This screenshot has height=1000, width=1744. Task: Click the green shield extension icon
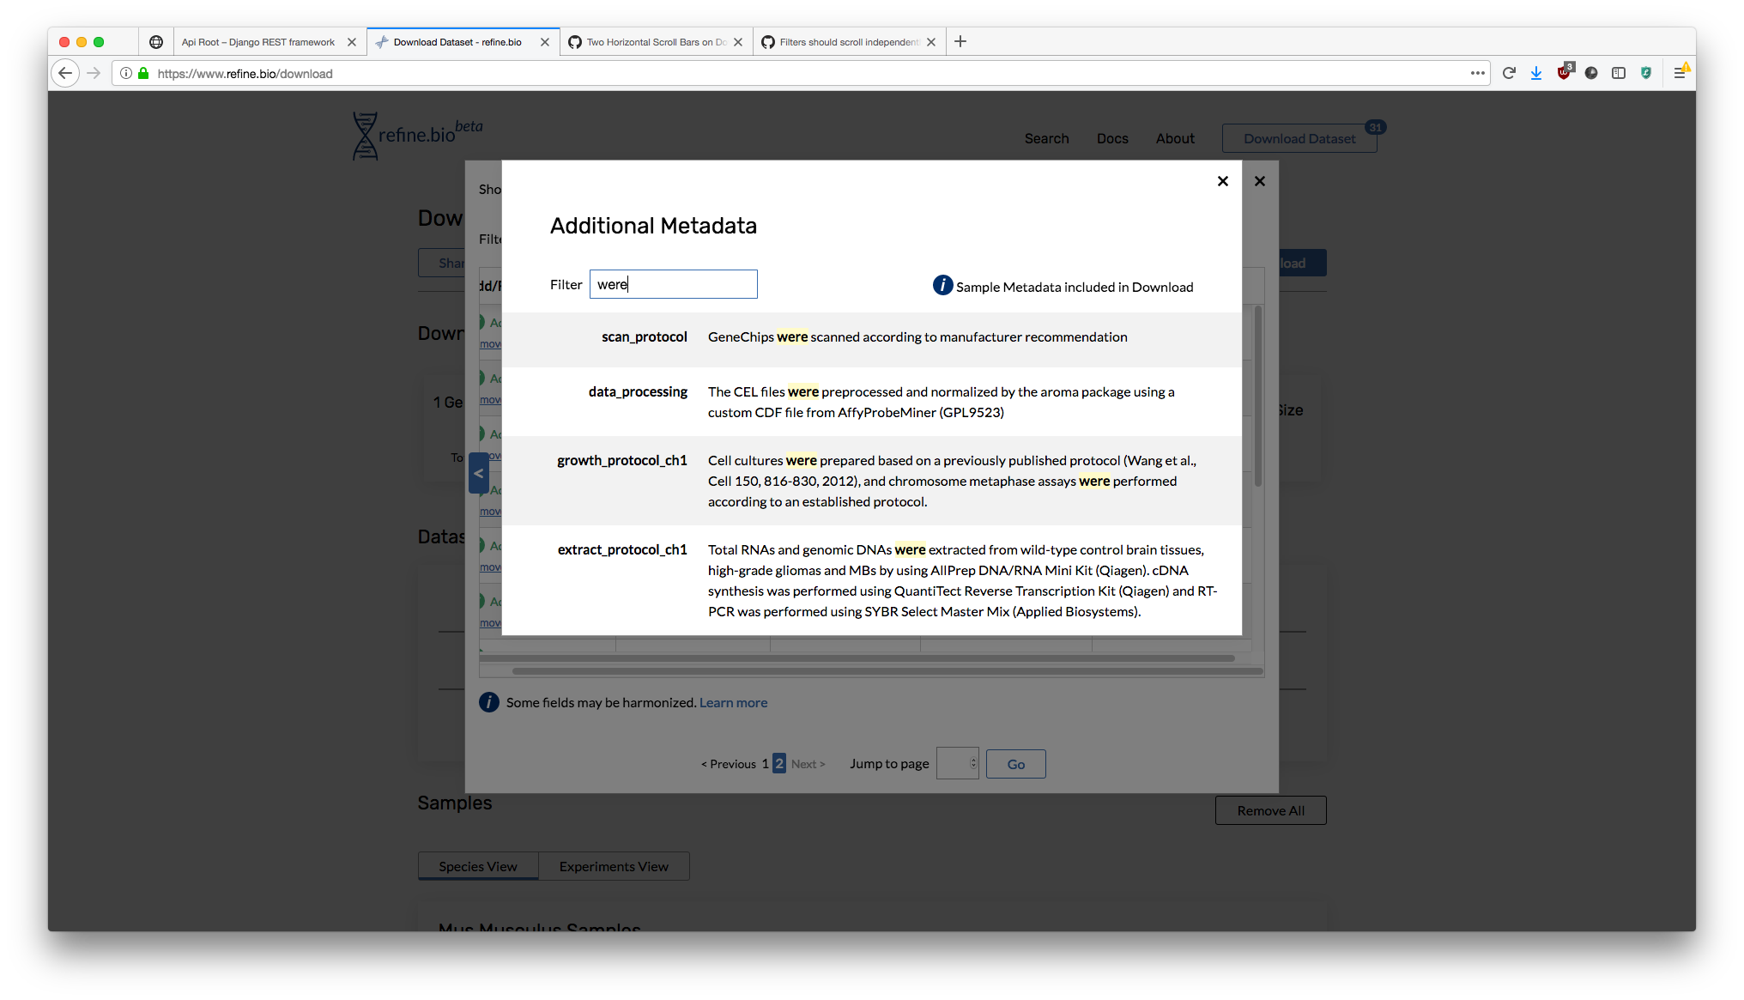point(1646,73)
